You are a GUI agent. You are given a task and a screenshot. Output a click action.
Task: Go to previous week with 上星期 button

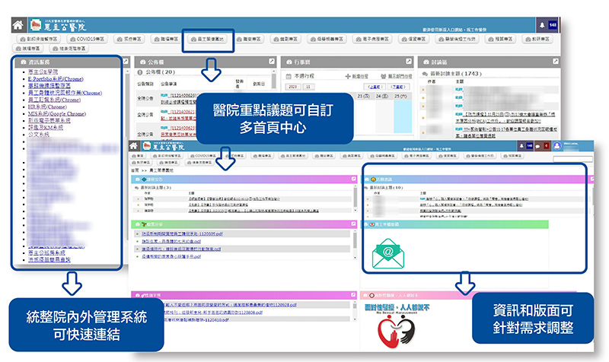[x=375, y=87]
